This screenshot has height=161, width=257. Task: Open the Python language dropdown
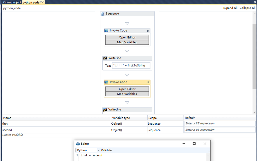pyautogui.click(x=98, y=150)
